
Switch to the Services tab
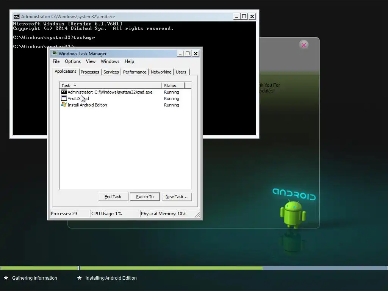pyautogui.click(x=111, y=72)
